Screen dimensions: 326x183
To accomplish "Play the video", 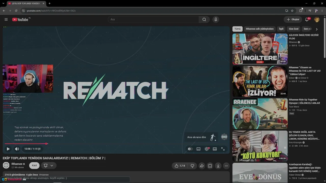I will coord(8,149).
